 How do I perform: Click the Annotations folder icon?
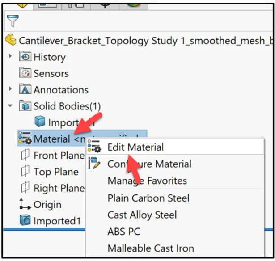coord(25,90)
